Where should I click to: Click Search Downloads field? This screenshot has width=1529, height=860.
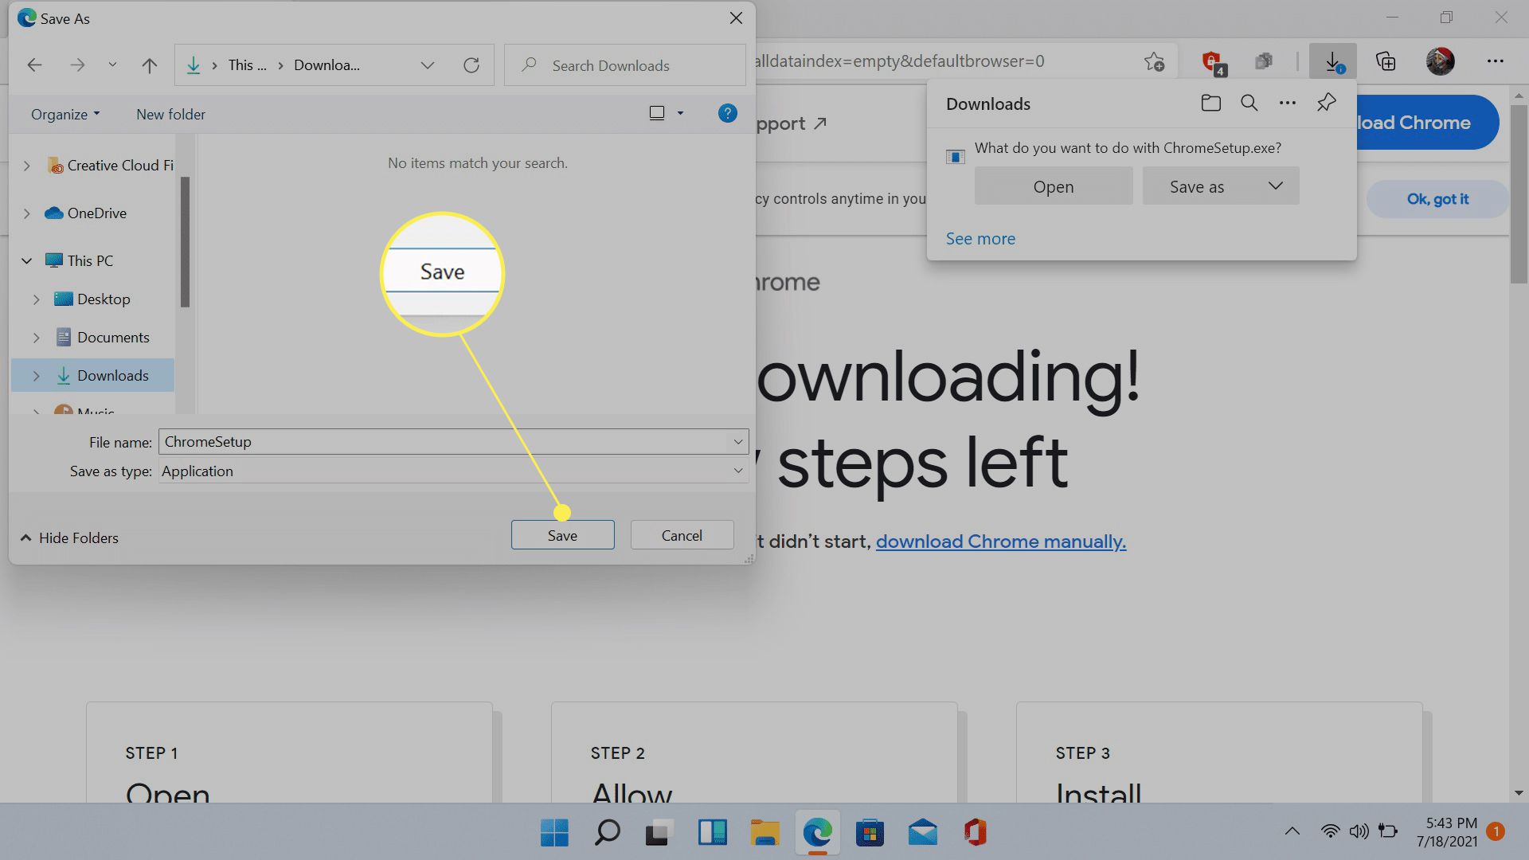click(x=625, y=65)
